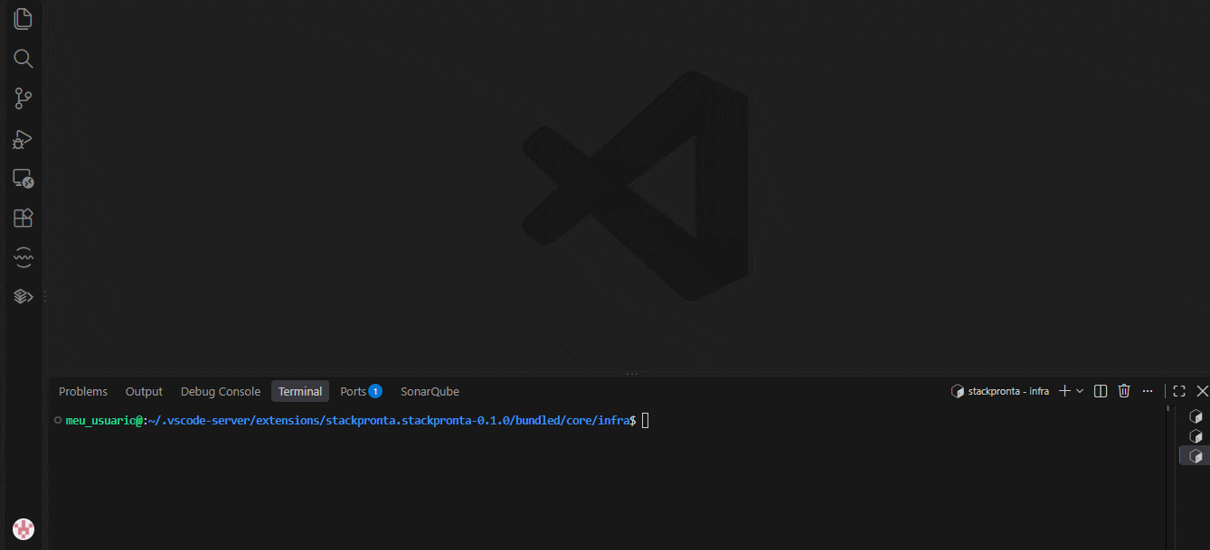Switch to the SonarQube panel tab

pos(430,391)
